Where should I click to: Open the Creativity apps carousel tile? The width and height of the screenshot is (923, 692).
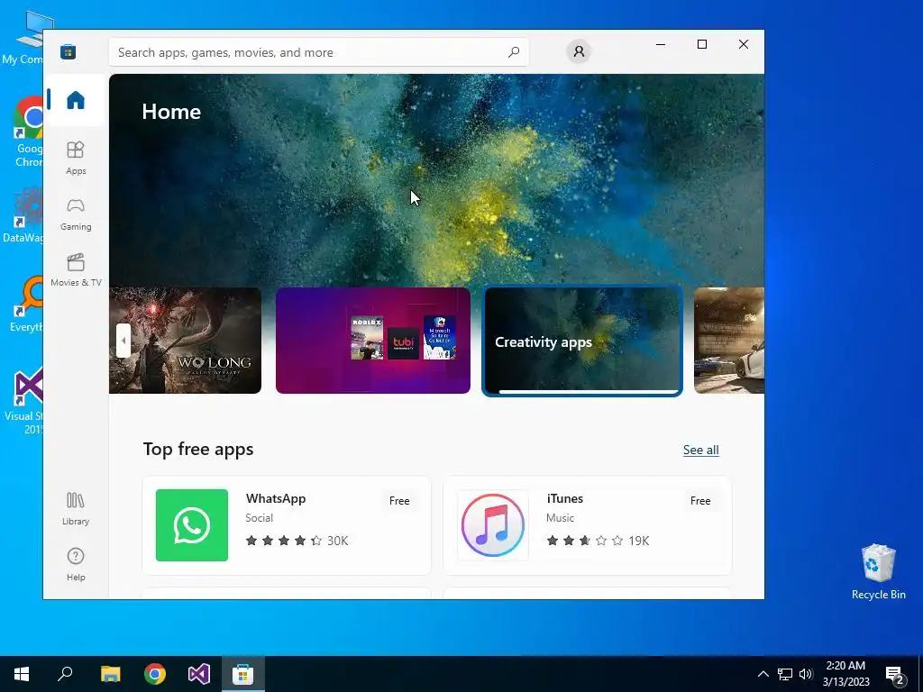[582, 340]
